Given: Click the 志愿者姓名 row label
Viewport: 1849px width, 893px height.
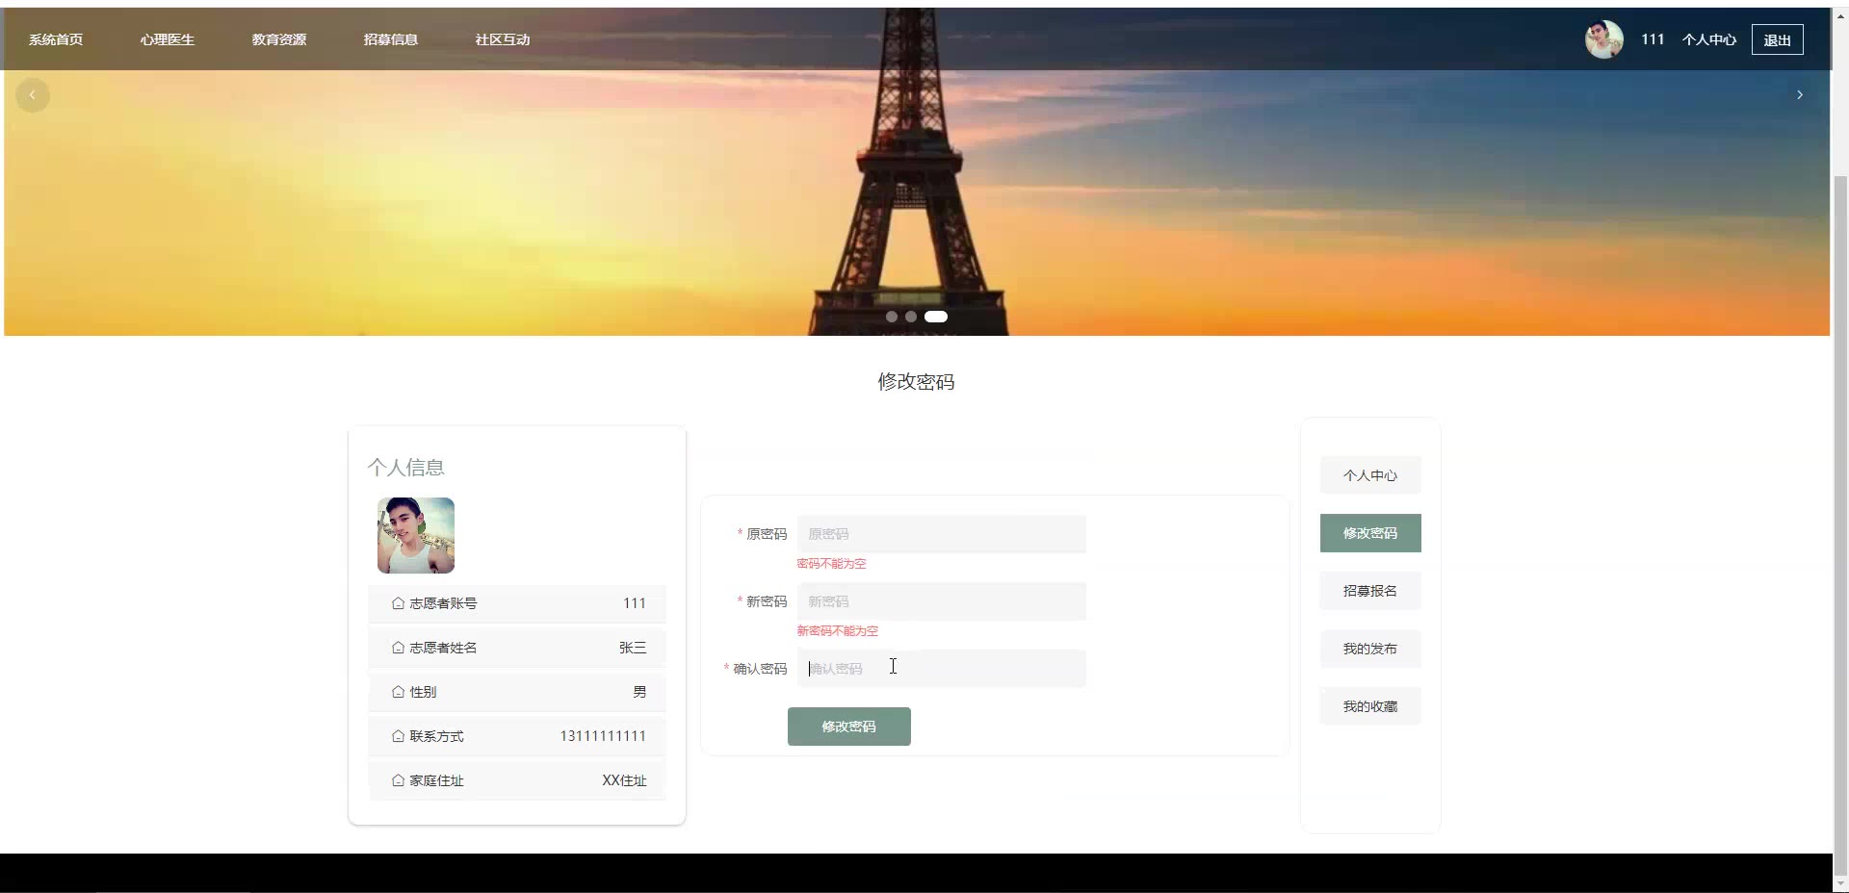Looking at the screenshot, I should pos(443,648).
